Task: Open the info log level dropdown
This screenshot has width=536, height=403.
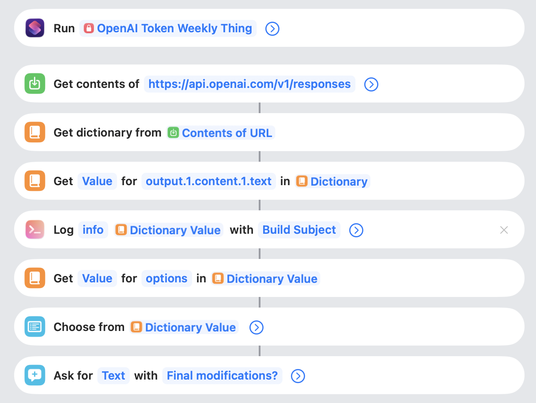Action: [93, 230]
